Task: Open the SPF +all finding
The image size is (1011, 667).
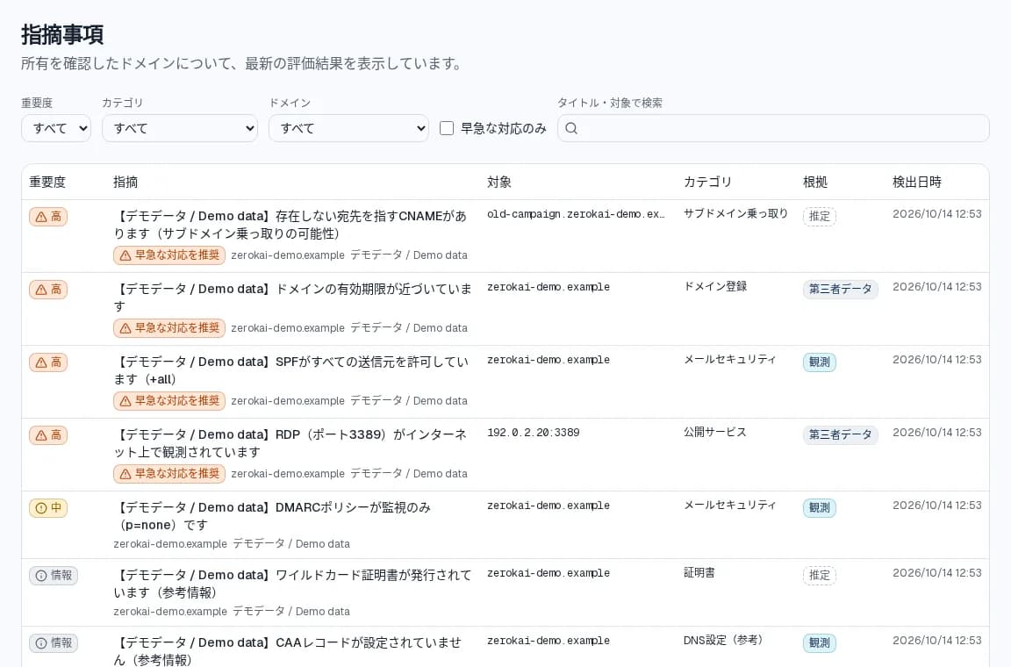Action: click(x=290, y=370)
